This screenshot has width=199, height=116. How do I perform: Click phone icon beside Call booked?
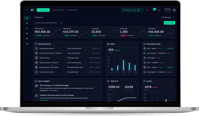coord(144,58)
